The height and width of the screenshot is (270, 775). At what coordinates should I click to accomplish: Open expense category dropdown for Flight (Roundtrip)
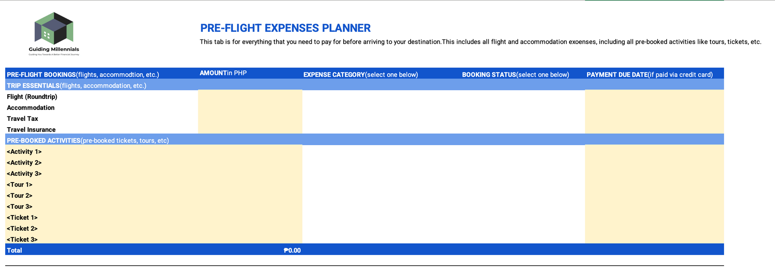(381, 96)
